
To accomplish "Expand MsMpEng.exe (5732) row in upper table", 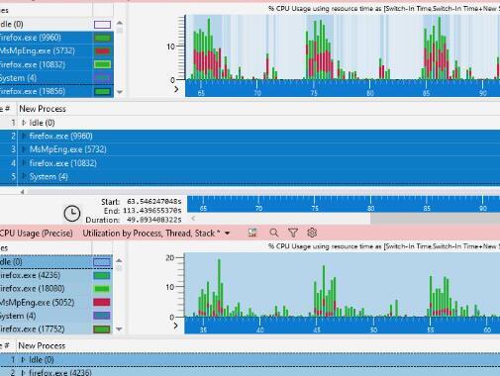I will pos(24,149).
